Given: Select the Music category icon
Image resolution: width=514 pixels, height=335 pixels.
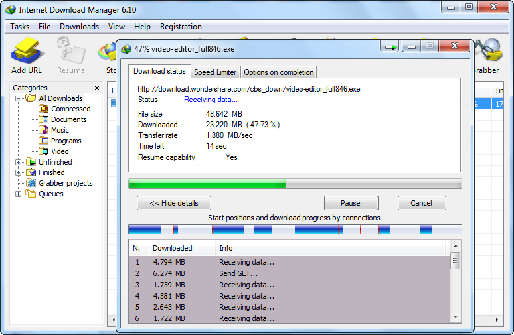Looking at the screenshot, I should pyautogui.click(x=43, y=130).
